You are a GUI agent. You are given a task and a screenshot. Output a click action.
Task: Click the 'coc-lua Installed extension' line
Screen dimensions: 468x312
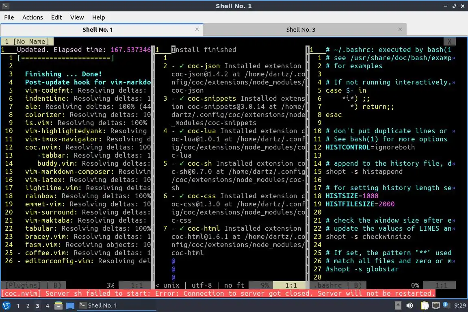point(238,131)
